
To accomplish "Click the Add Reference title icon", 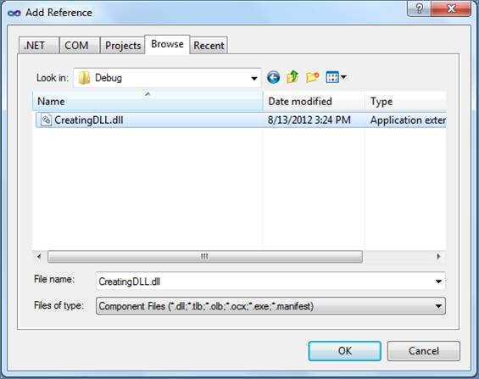I will pos(14,13).
